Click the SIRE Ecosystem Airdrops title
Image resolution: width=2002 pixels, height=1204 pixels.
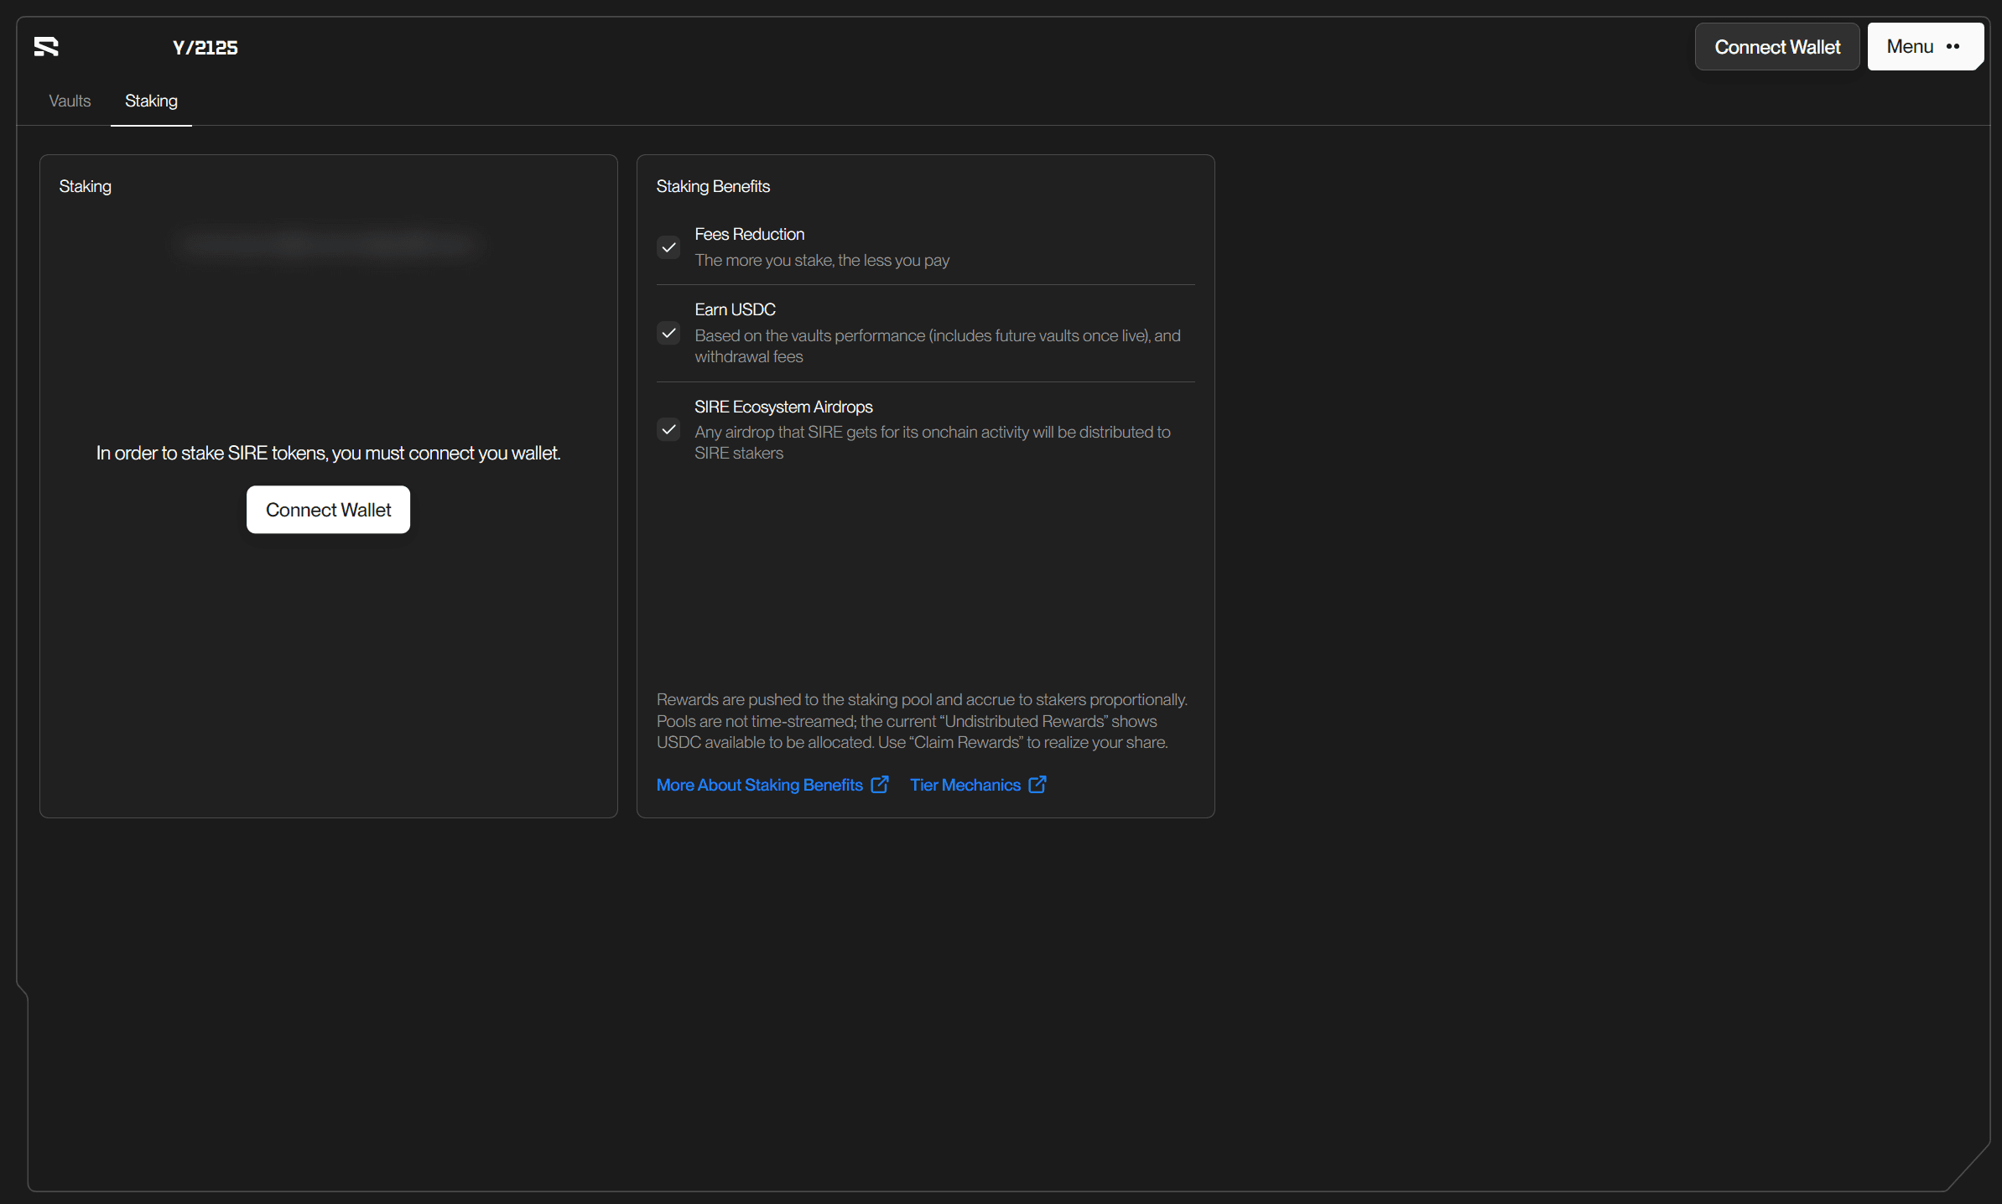[x=783, y=407]
